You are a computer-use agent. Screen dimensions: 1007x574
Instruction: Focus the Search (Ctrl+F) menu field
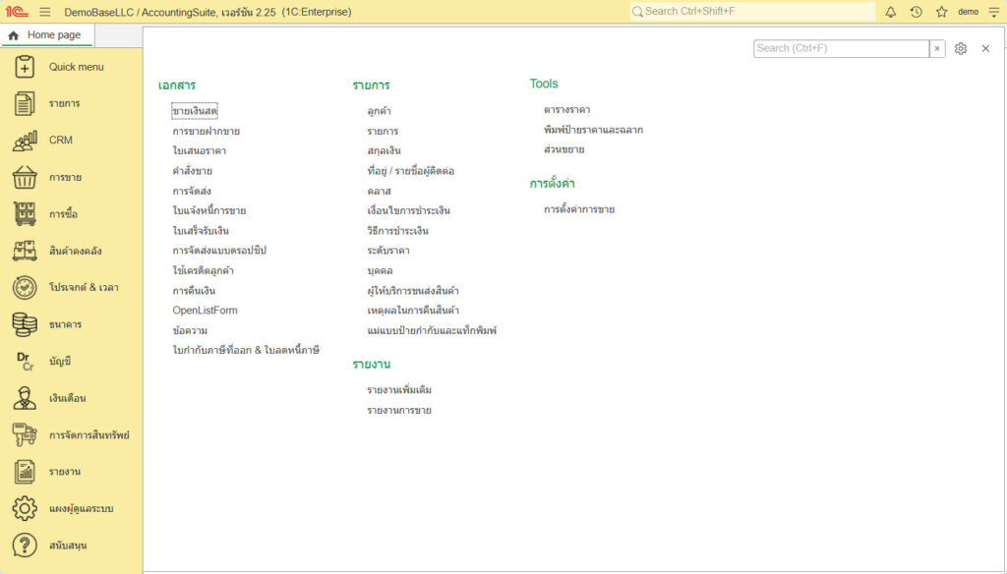click(x=841, y=48)
